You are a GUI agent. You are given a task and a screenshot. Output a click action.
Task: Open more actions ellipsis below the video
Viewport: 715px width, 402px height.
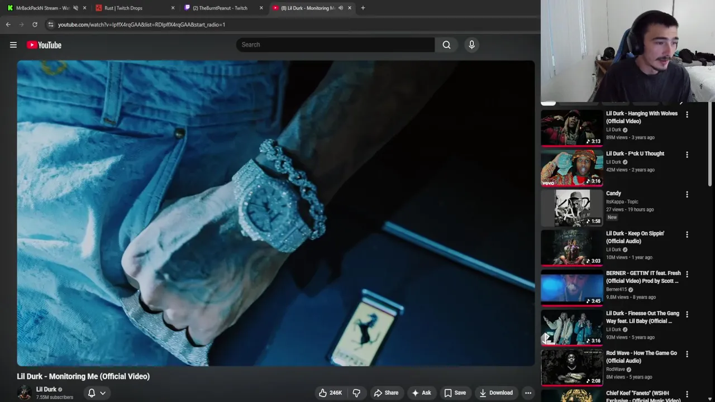[x=528, y=393]
